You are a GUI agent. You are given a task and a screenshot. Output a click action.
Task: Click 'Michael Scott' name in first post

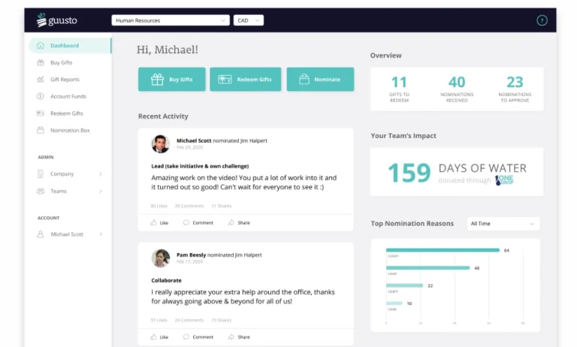[x=194, y=140]
